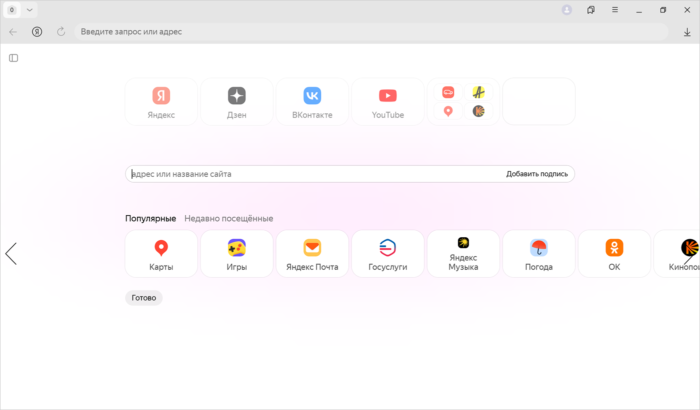The width and height of the screenshot is (700, 410).
Task: Select the Карты popular site tile
Action: 161,254
